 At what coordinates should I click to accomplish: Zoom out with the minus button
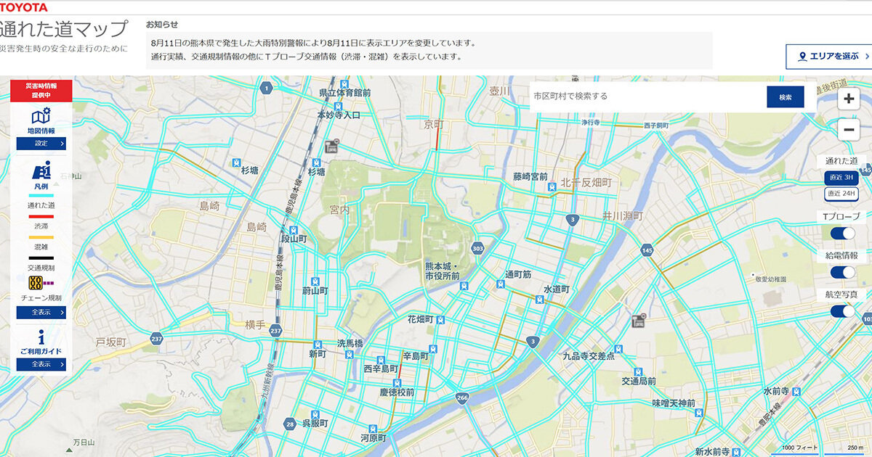(848, 130)
